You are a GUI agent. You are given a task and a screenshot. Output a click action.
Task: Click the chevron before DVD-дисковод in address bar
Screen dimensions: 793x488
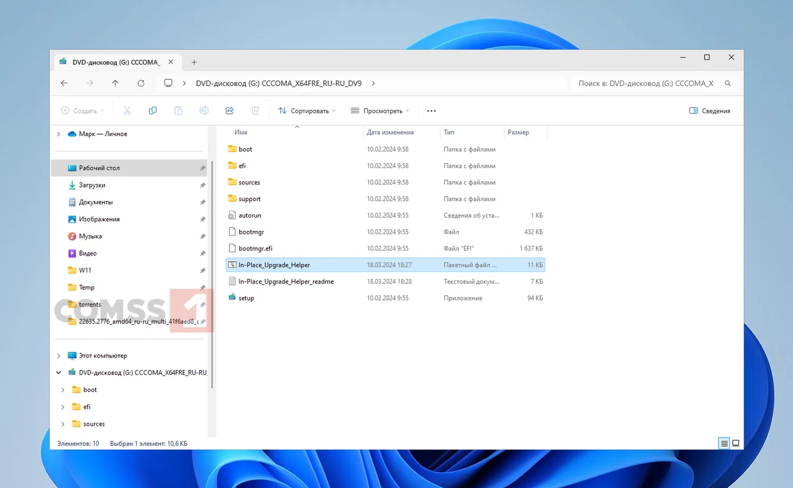coord(184,83)
